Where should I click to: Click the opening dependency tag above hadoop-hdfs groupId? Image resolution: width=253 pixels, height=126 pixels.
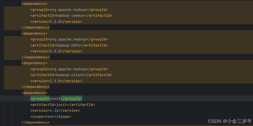coord(35,33)
